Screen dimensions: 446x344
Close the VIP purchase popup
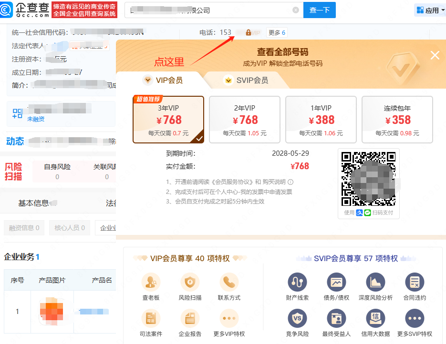point(435,55)
